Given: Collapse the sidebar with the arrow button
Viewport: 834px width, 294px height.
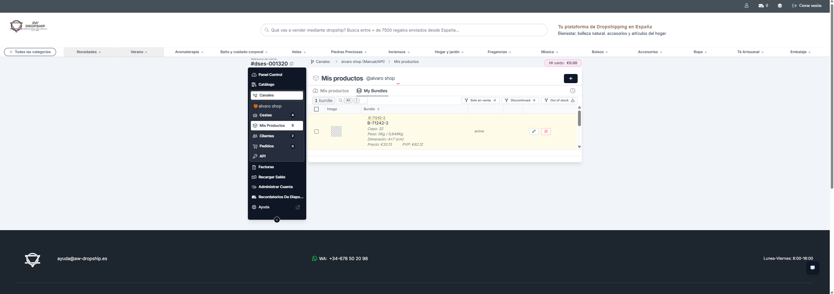Looking at the screenshot, I should click(x=277, y=220).
